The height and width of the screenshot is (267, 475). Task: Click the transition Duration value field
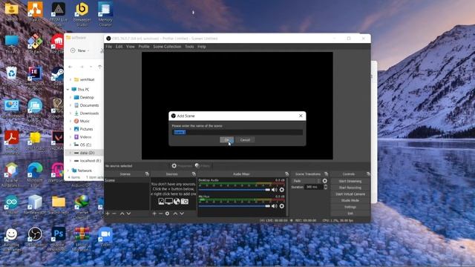tap(313, 187)
